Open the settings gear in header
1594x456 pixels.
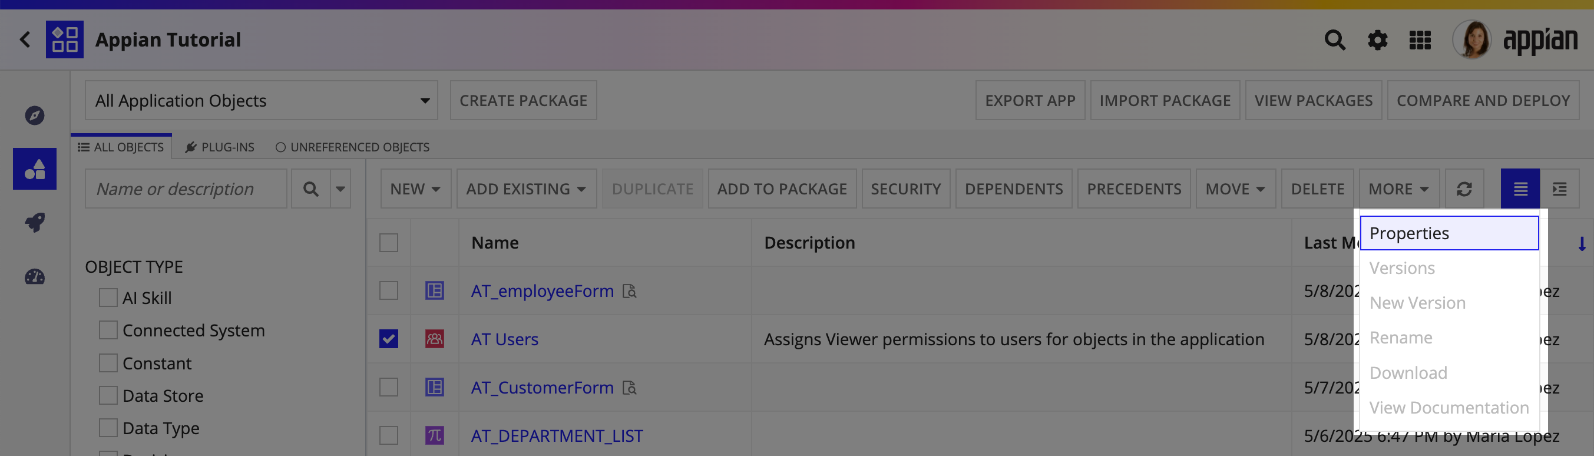[x=1377, y=40]
